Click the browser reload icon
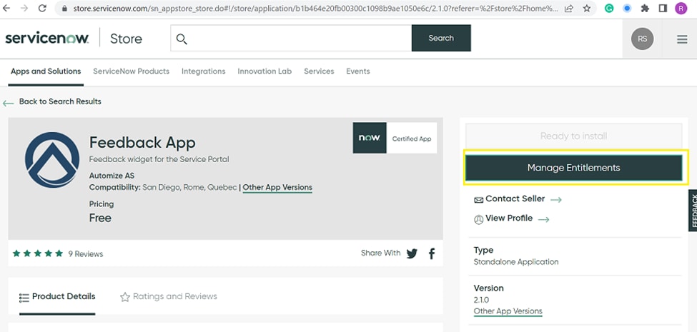Viewport: 697px width, 332px height. point(42,9)
